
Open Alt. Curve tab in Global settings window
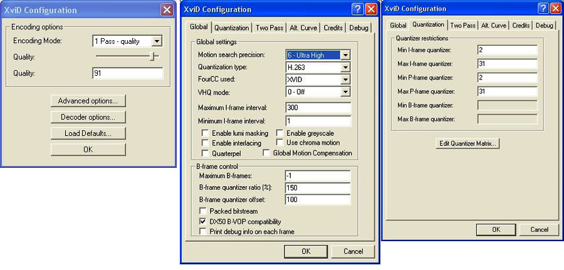303,28
